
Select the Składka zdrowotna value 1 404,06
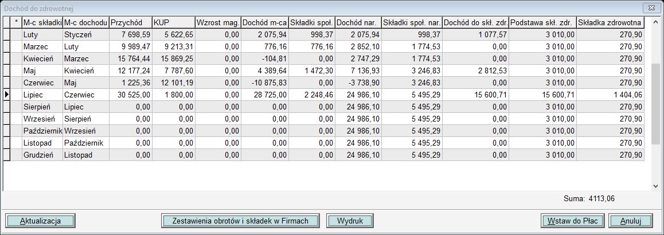pos(610,95)
